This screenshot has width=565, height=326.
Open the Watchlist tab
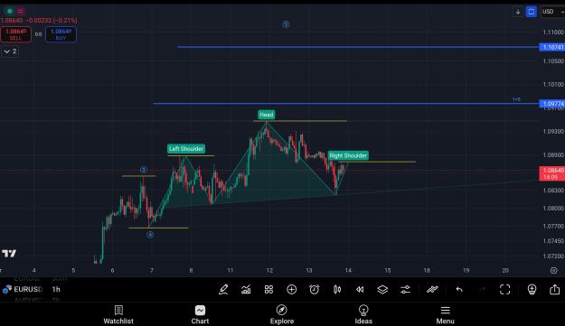118,315
